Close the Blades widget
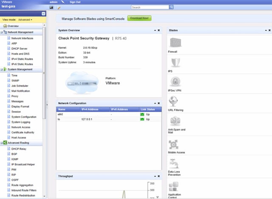Viewport: 272px width, 199px height. point(269,30)
